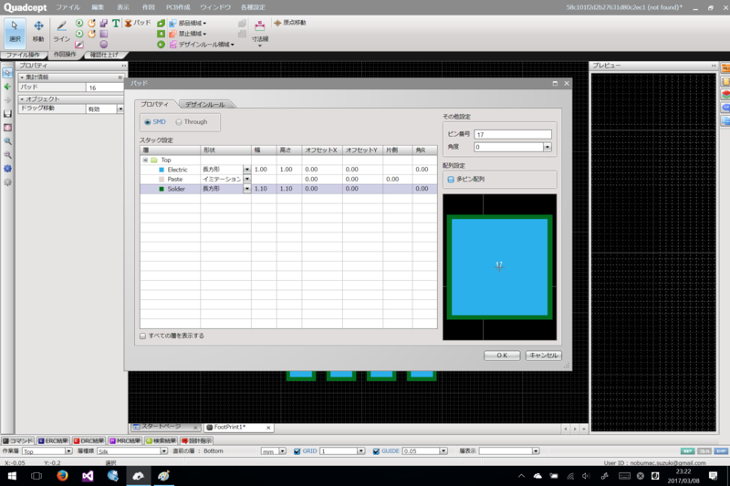Open the ERC結果 panel button
Image resolution: width=730 pixels, height=486 pixels.
point(53,440)
